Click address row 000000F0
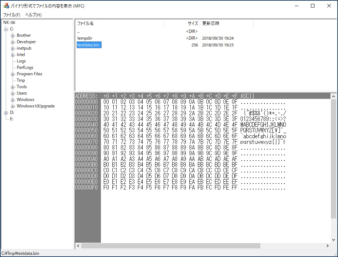This screenshot has height=257, width=338. [86, 187]
